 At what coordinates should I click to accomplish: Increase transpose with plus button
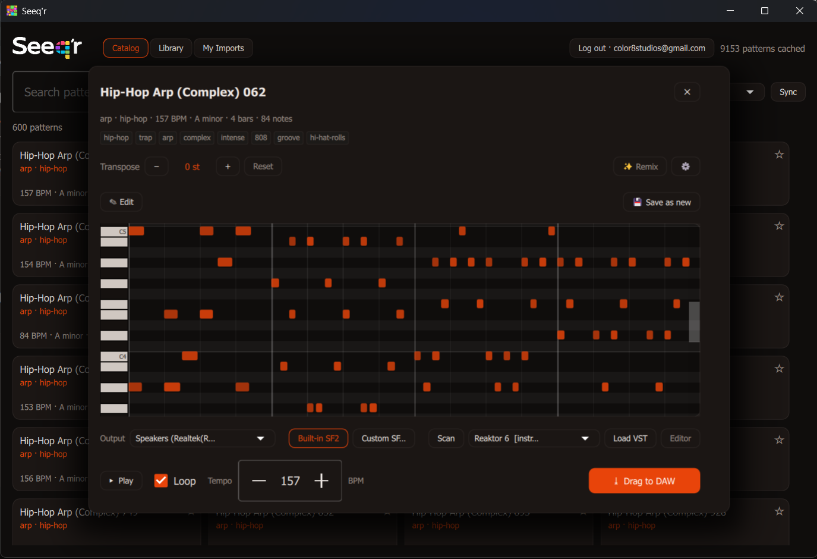[x=228, y=167]
